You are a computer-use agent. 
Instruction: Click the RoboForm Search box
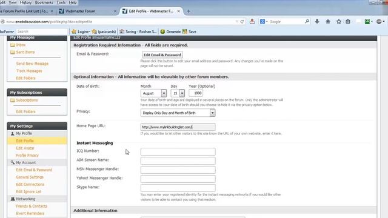tap(42, 31)
